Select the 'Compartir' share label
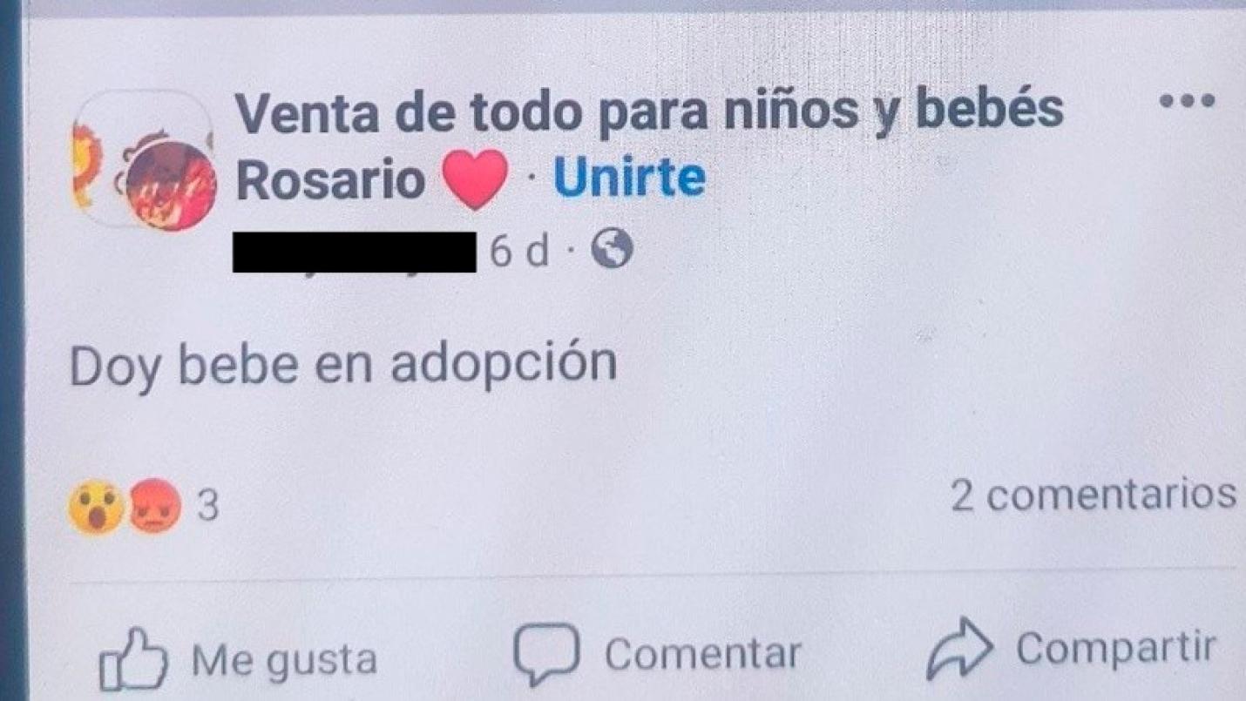This screenshot has width=1246, height=701. coord(1115,650)
